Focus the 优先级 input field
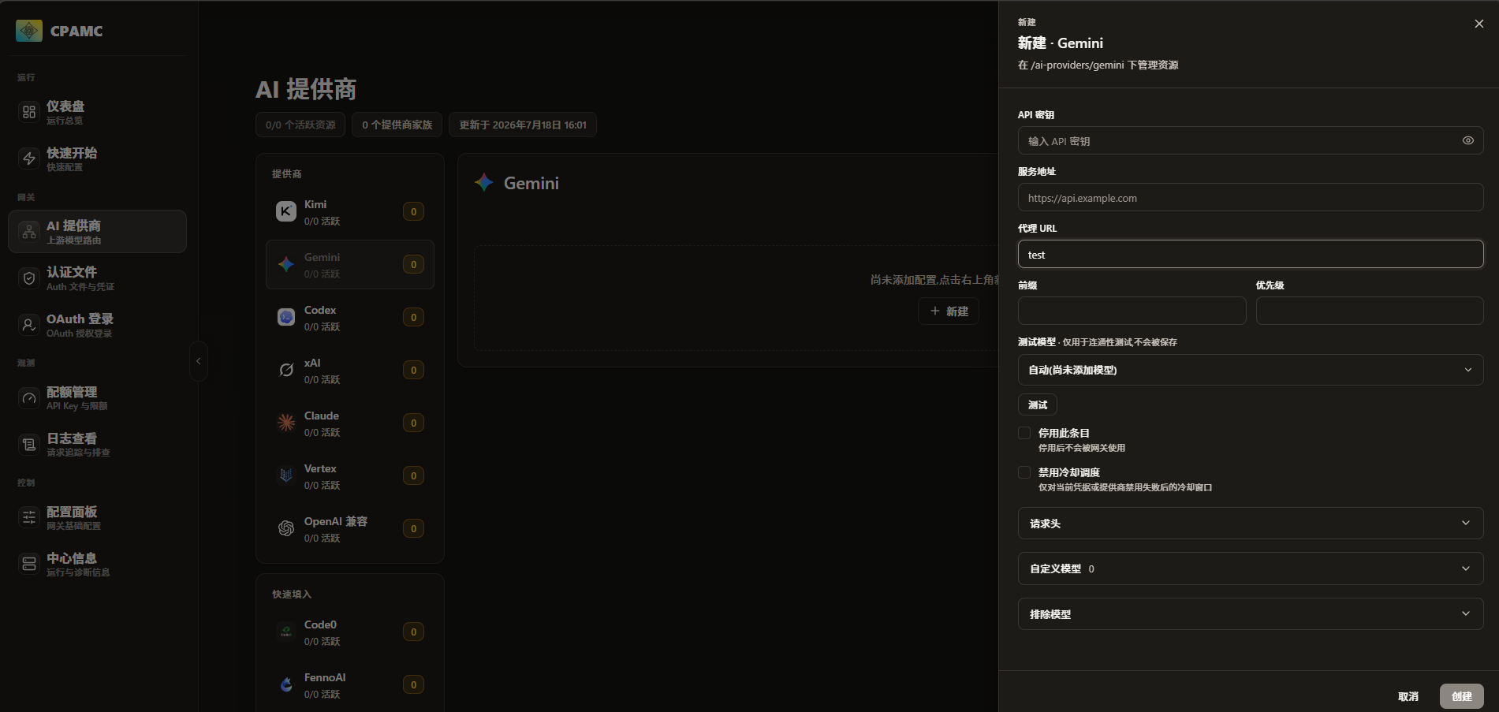 pos(1370,311)
